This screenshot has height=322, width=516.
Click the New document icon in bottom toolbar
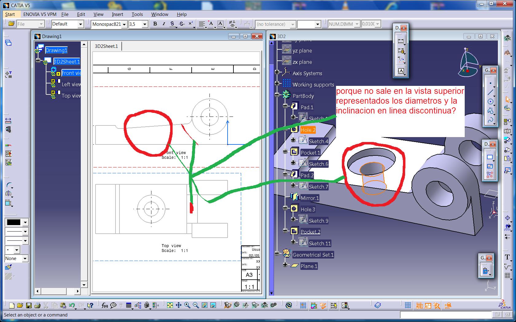coord(12,305)
